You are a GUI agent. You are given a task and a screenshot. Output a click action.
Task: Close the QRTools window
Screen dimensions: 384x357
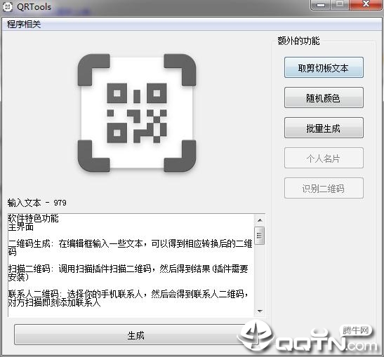(366, 5)
